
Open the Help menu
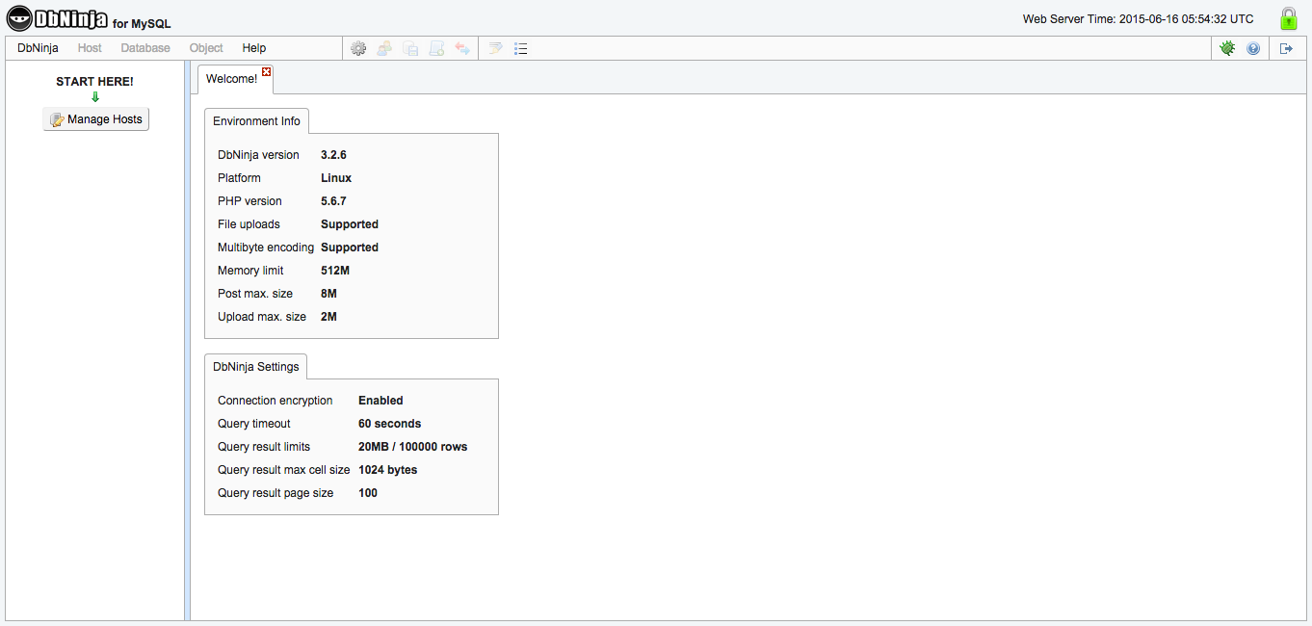tap(253, 47)
